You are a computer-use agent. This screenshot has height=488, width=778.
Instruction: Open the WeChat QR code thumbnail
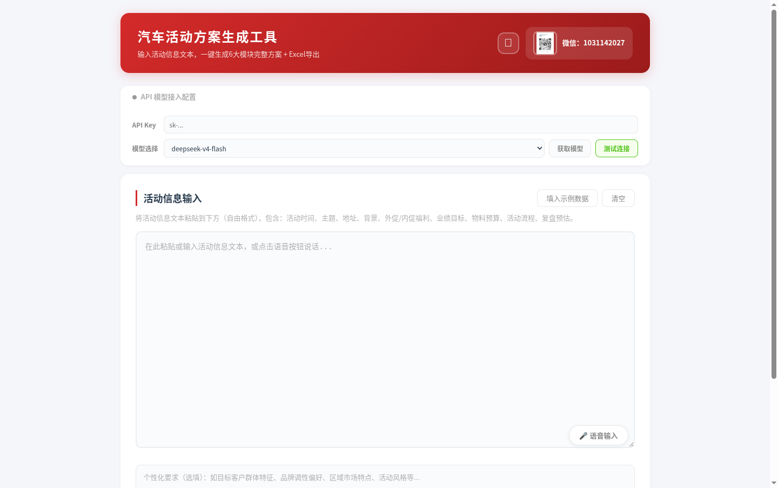pos(545,43)
